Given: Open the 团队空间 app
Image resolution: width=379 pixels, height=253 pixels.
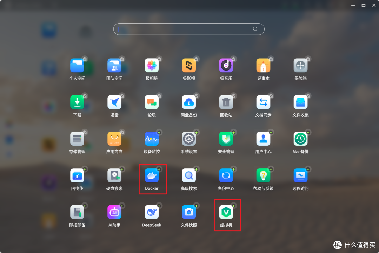Looking at the screenshot, I should click(x=114, y=66).
